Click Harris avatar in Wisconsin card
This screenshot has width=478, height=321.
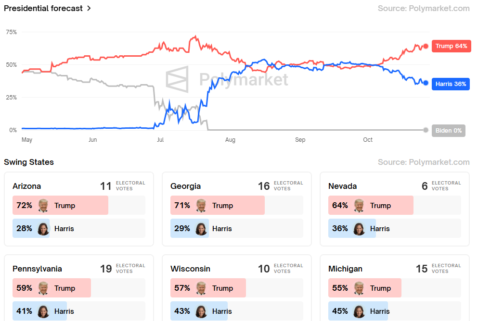tap(201, 311)
